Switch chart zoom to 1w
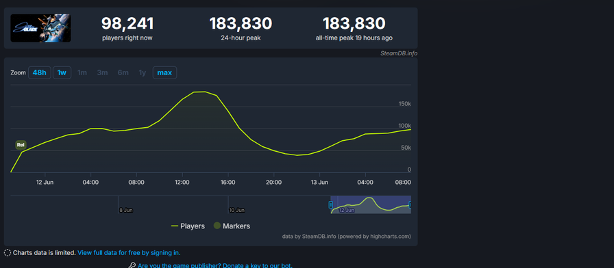Screen dimensions: 614x268 (x=62, y=72)
